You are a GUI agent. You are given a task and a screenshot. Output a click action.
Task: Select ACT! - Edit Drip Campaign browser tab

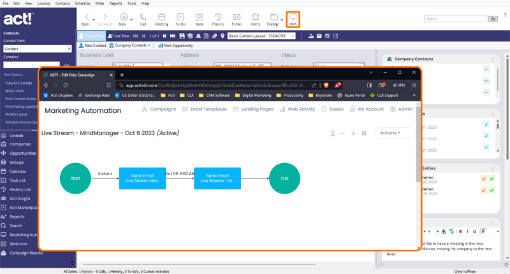(78, 75)
